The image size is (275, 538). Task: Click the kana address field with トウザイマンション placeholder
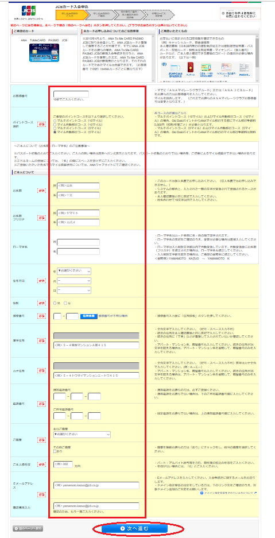tap(96, 376)
